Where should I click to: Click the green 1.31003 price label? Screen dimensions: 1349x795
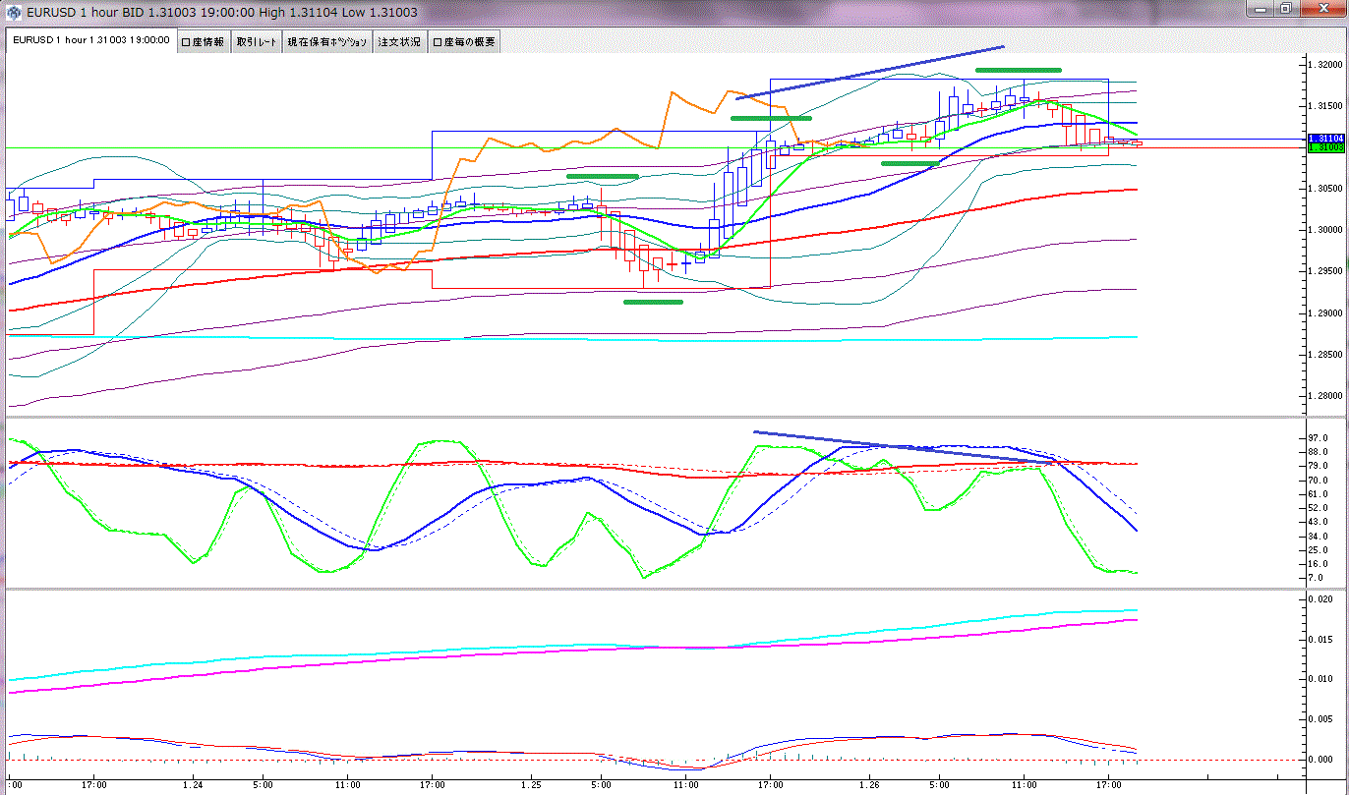(x=1326, y=147)
